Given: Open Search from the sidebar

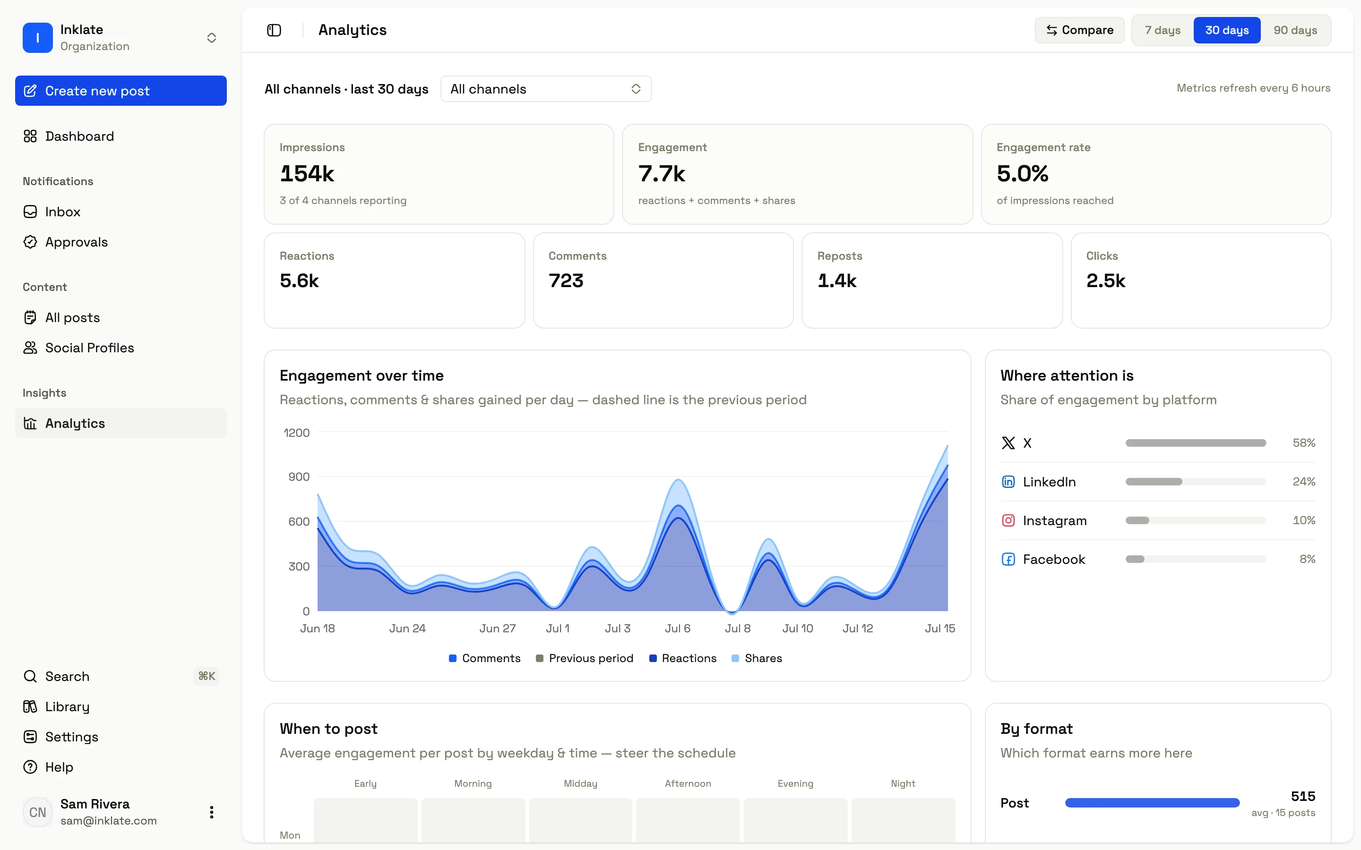Looking at the screenshot, I should (x=121, y=676).
